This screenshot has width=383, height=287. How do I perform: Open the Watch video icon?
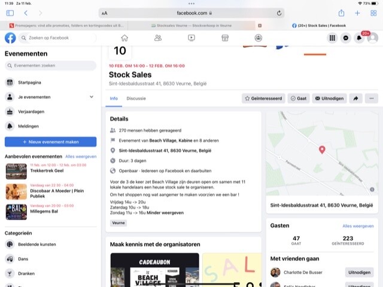191,38
